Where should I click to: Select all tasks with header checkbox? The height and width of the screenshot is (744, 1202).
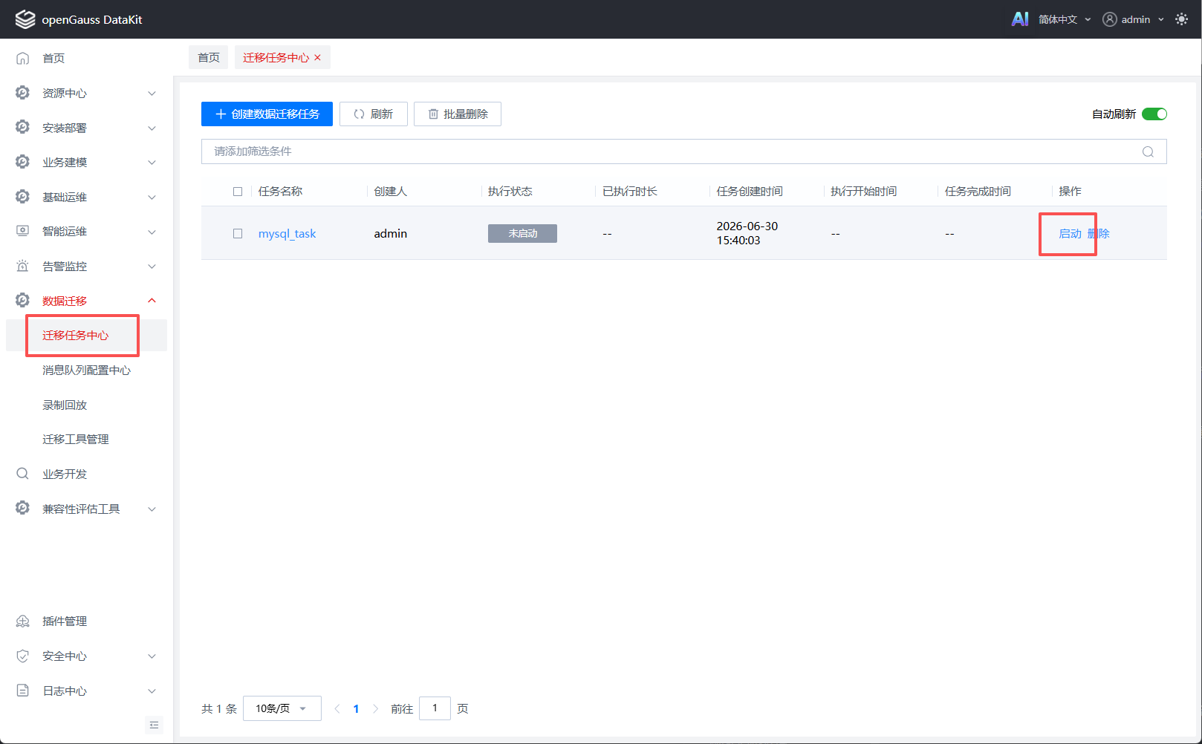pyautogui.click(x=238, y=191)
